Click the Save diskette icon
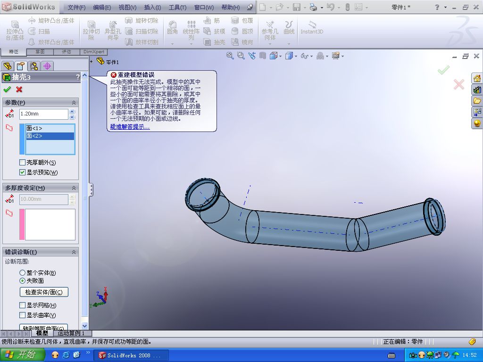This screenshot has height=362, width=483. click(296, 7)
